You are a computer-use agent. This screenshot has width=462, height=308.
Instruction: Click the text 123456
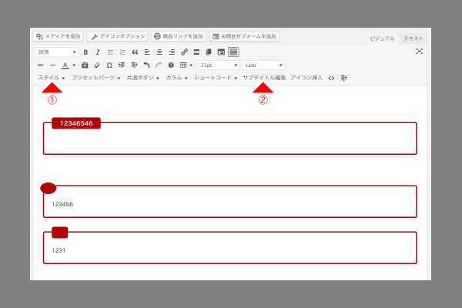click(62, 204)
